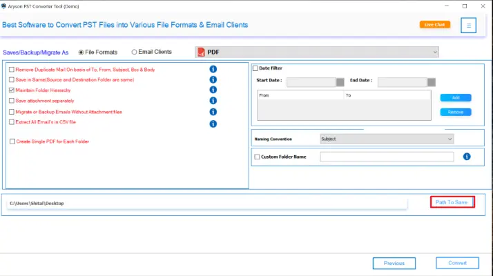Check Migrate Emails Without Attachment files
Image resolution: width=493 pixels, height=276 pixels.
point(12,112)
